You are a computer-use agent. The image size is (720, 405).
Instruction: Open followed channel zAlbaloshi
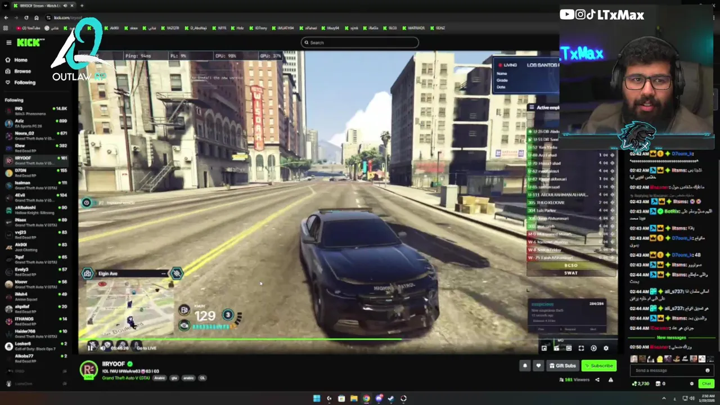coord(35,209)
